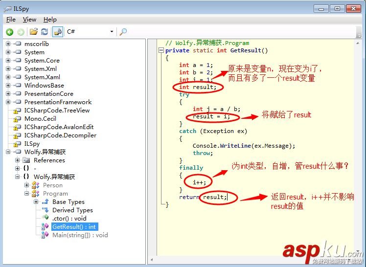Click the GetResult method icon
366x267 pixels.
(45, 226)
